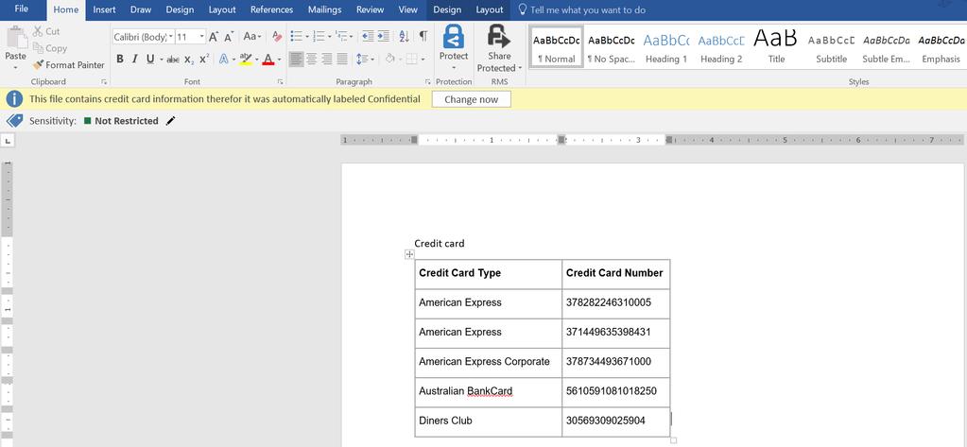Open the highlight color picker dropdown arrow
967x447 pixels.
coord(256,60)
